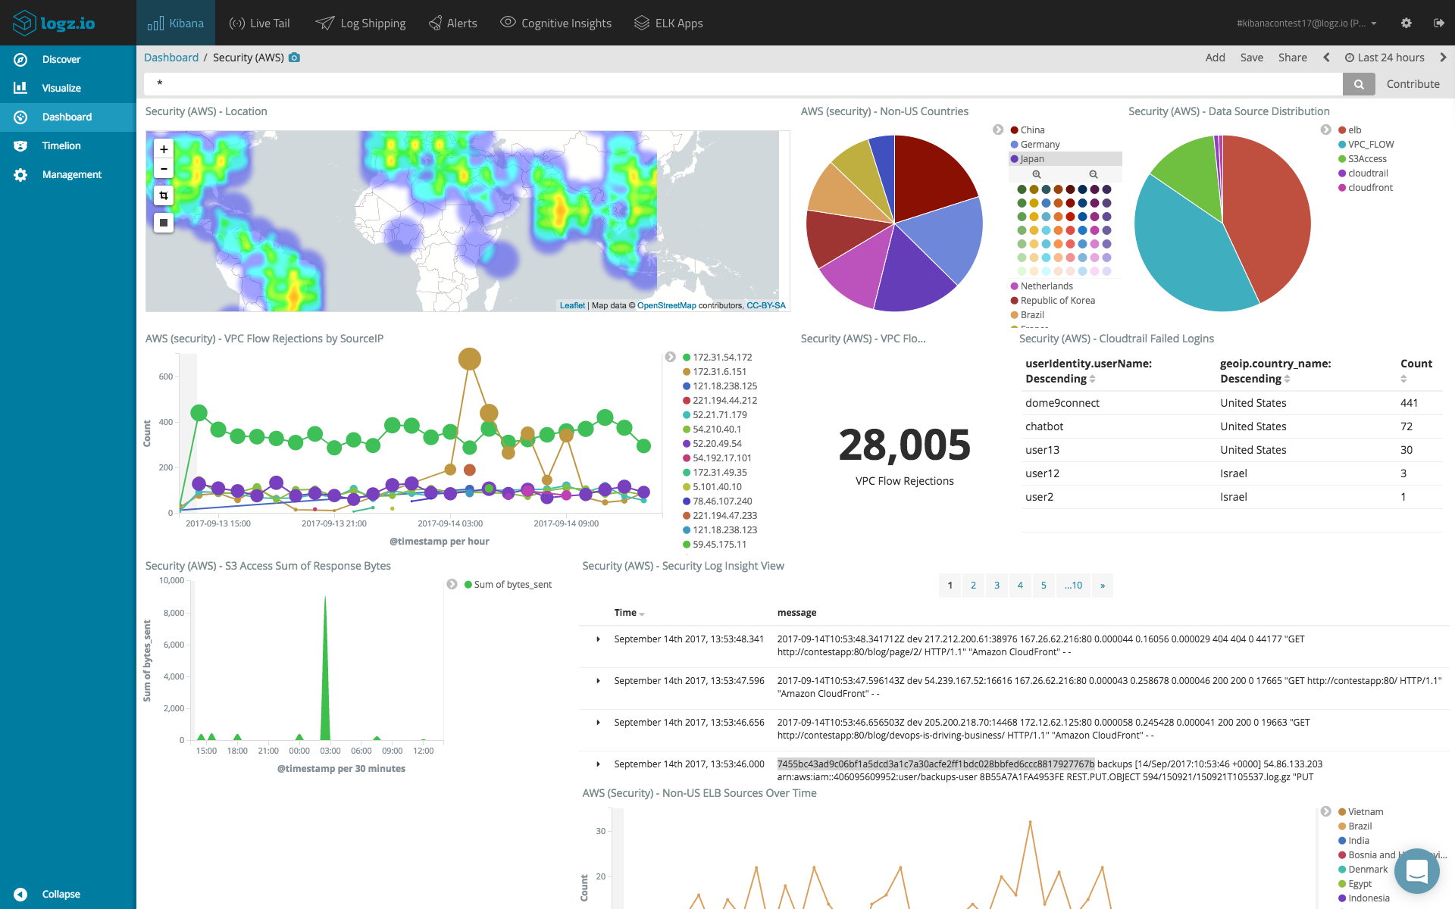Click the Cognitive Insights icon
Image resolution: width=1455 pixels, height=909 pixels.
pos(508,23)
